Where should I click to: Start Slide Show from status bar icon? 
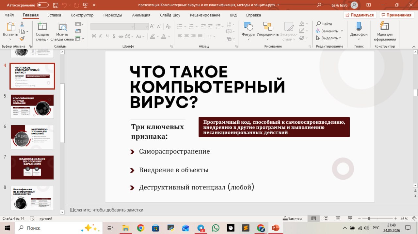(x=350, y=219)
